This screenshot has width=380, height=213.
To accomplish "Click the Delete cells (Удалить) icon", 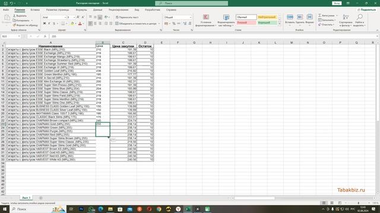I will click(x=300, y=17).
